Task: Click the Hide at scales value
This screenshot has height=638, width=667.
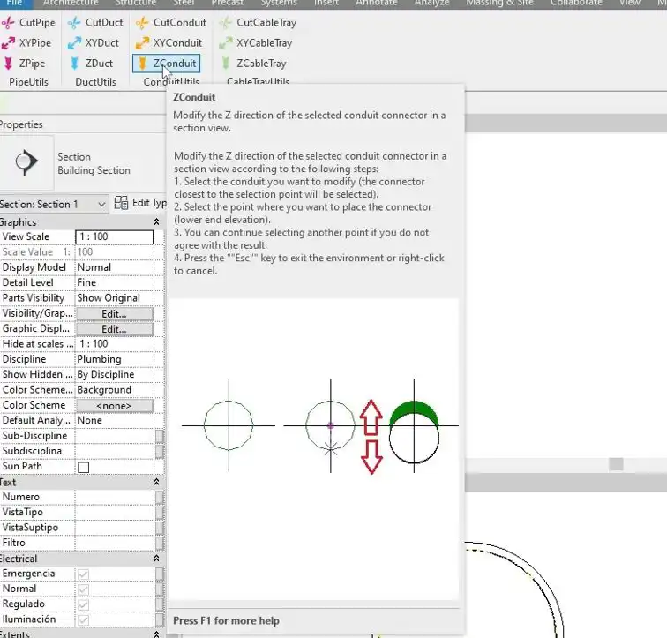Action: (115, 343)
